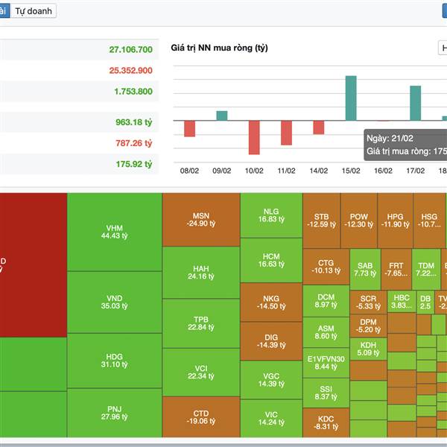
Task: Select the large dark red treemap tile
Action: [x=34, y=264]
